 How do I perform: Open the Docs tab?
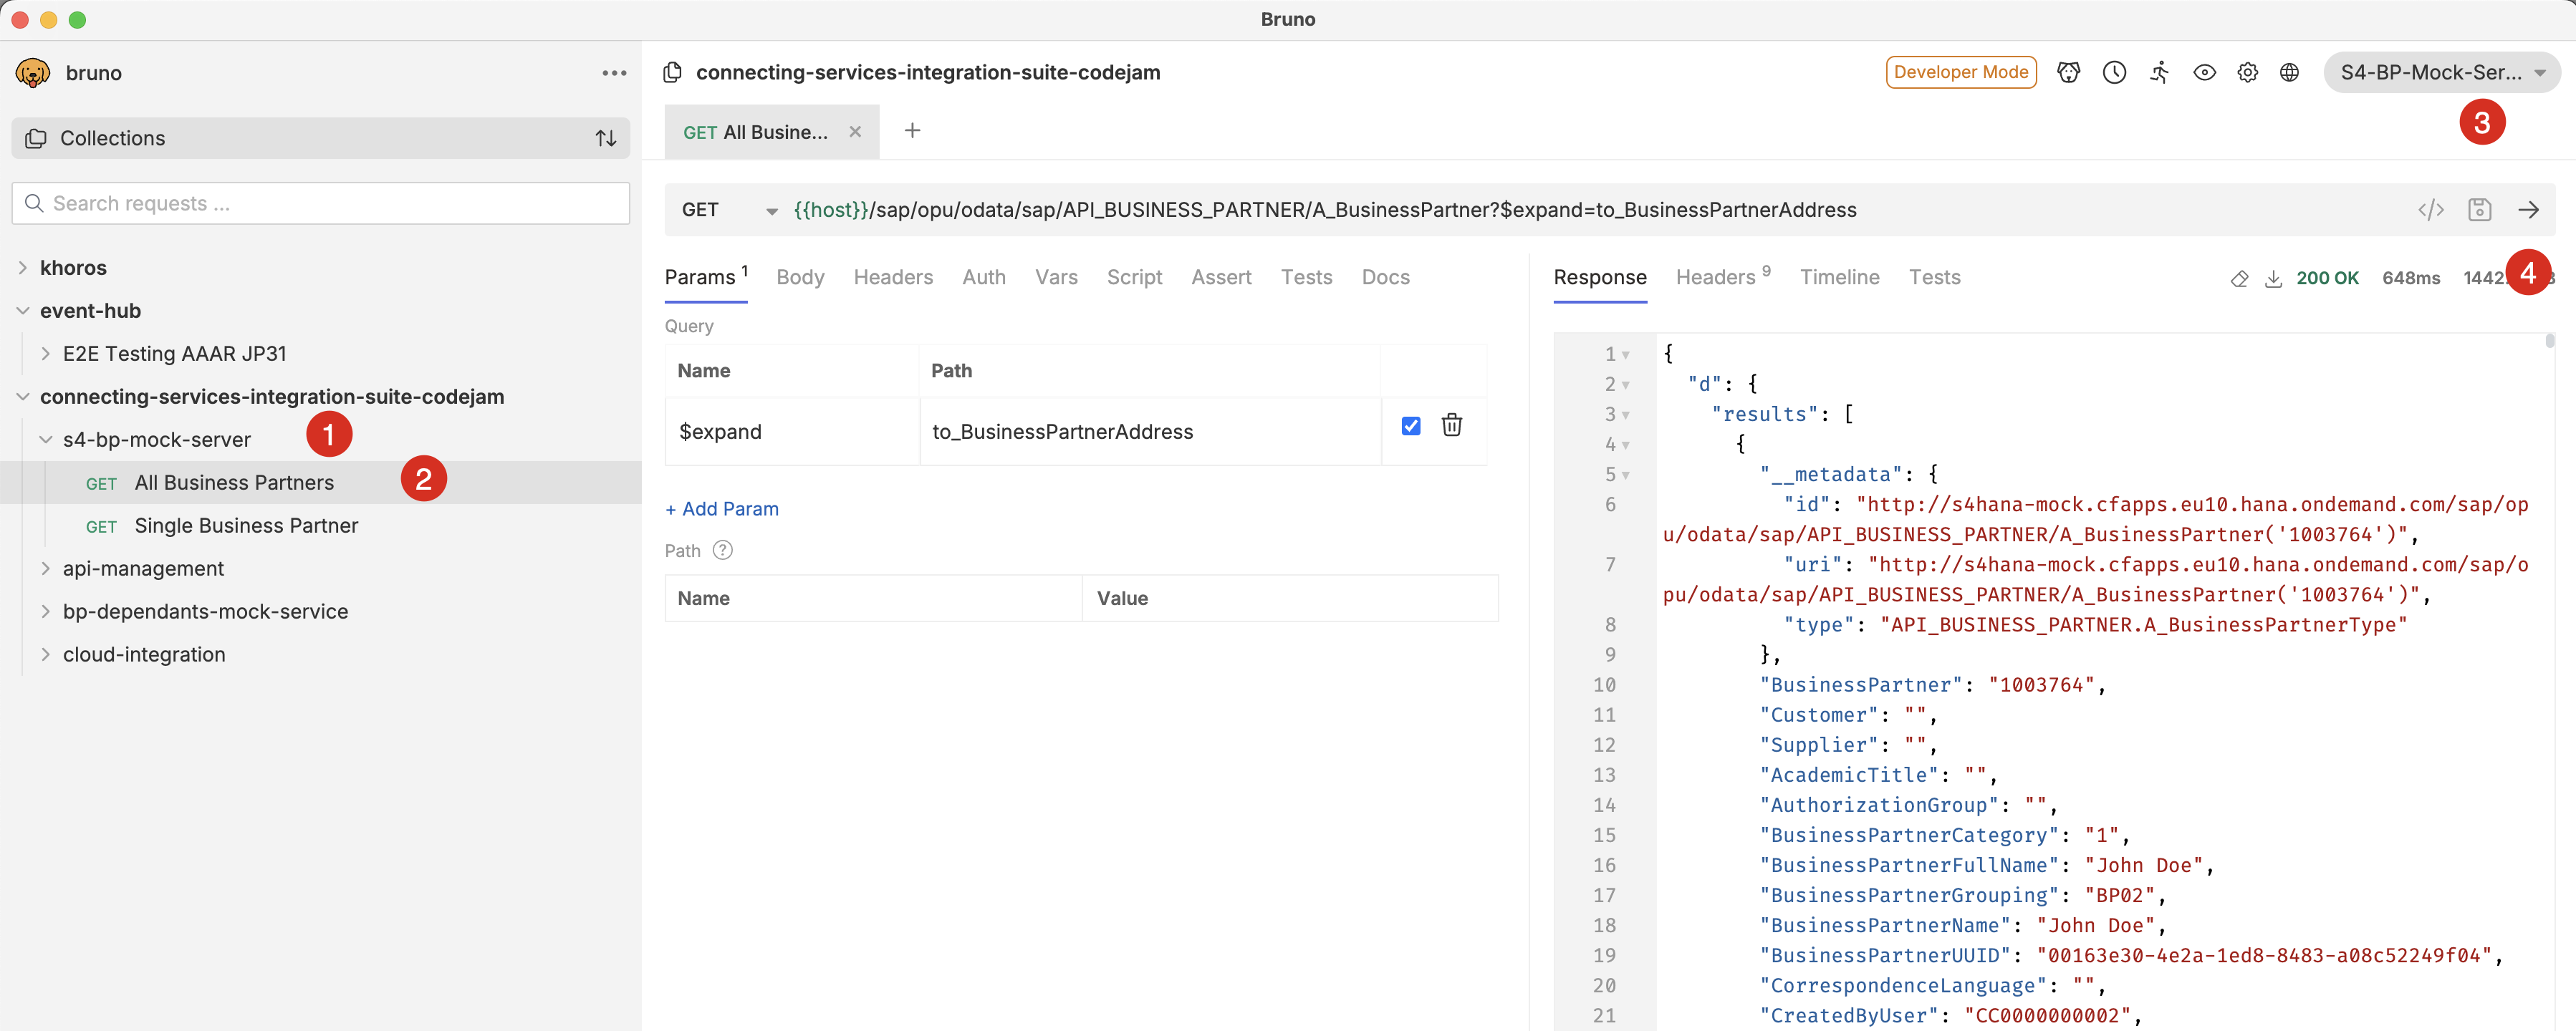[1385, 277]
